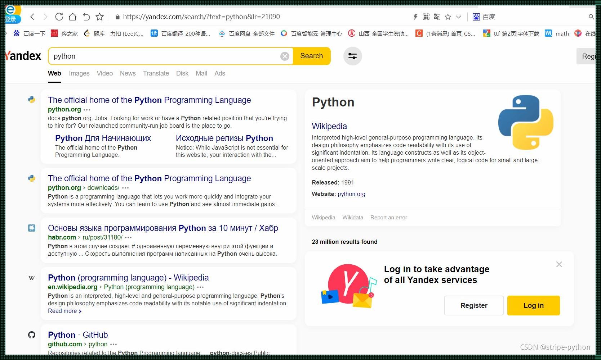Open the ttf-第2页 字体下载 bookmark
This screenshot has width=601, height=360.
(x=511, y=33)
